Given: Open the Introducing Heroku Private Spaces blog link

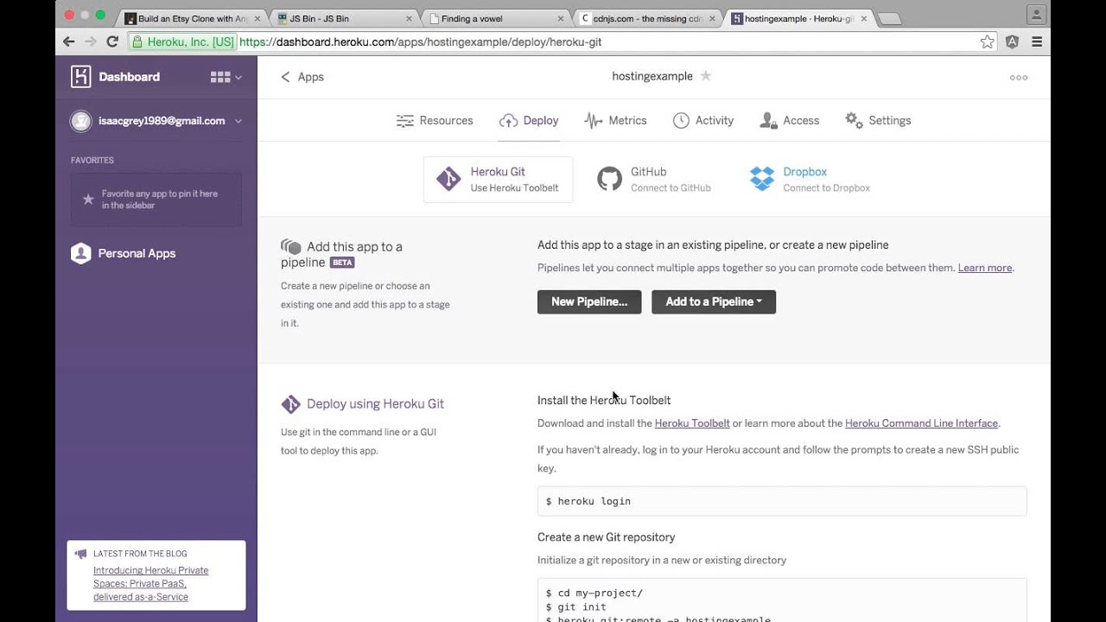Looking at the screenshot, I should coord(151,583).
